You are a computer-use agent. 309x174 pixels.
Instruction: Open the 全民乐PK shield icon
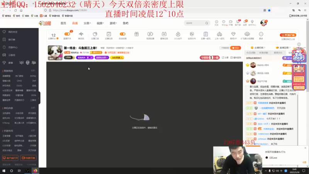click(x=192, y=35)
